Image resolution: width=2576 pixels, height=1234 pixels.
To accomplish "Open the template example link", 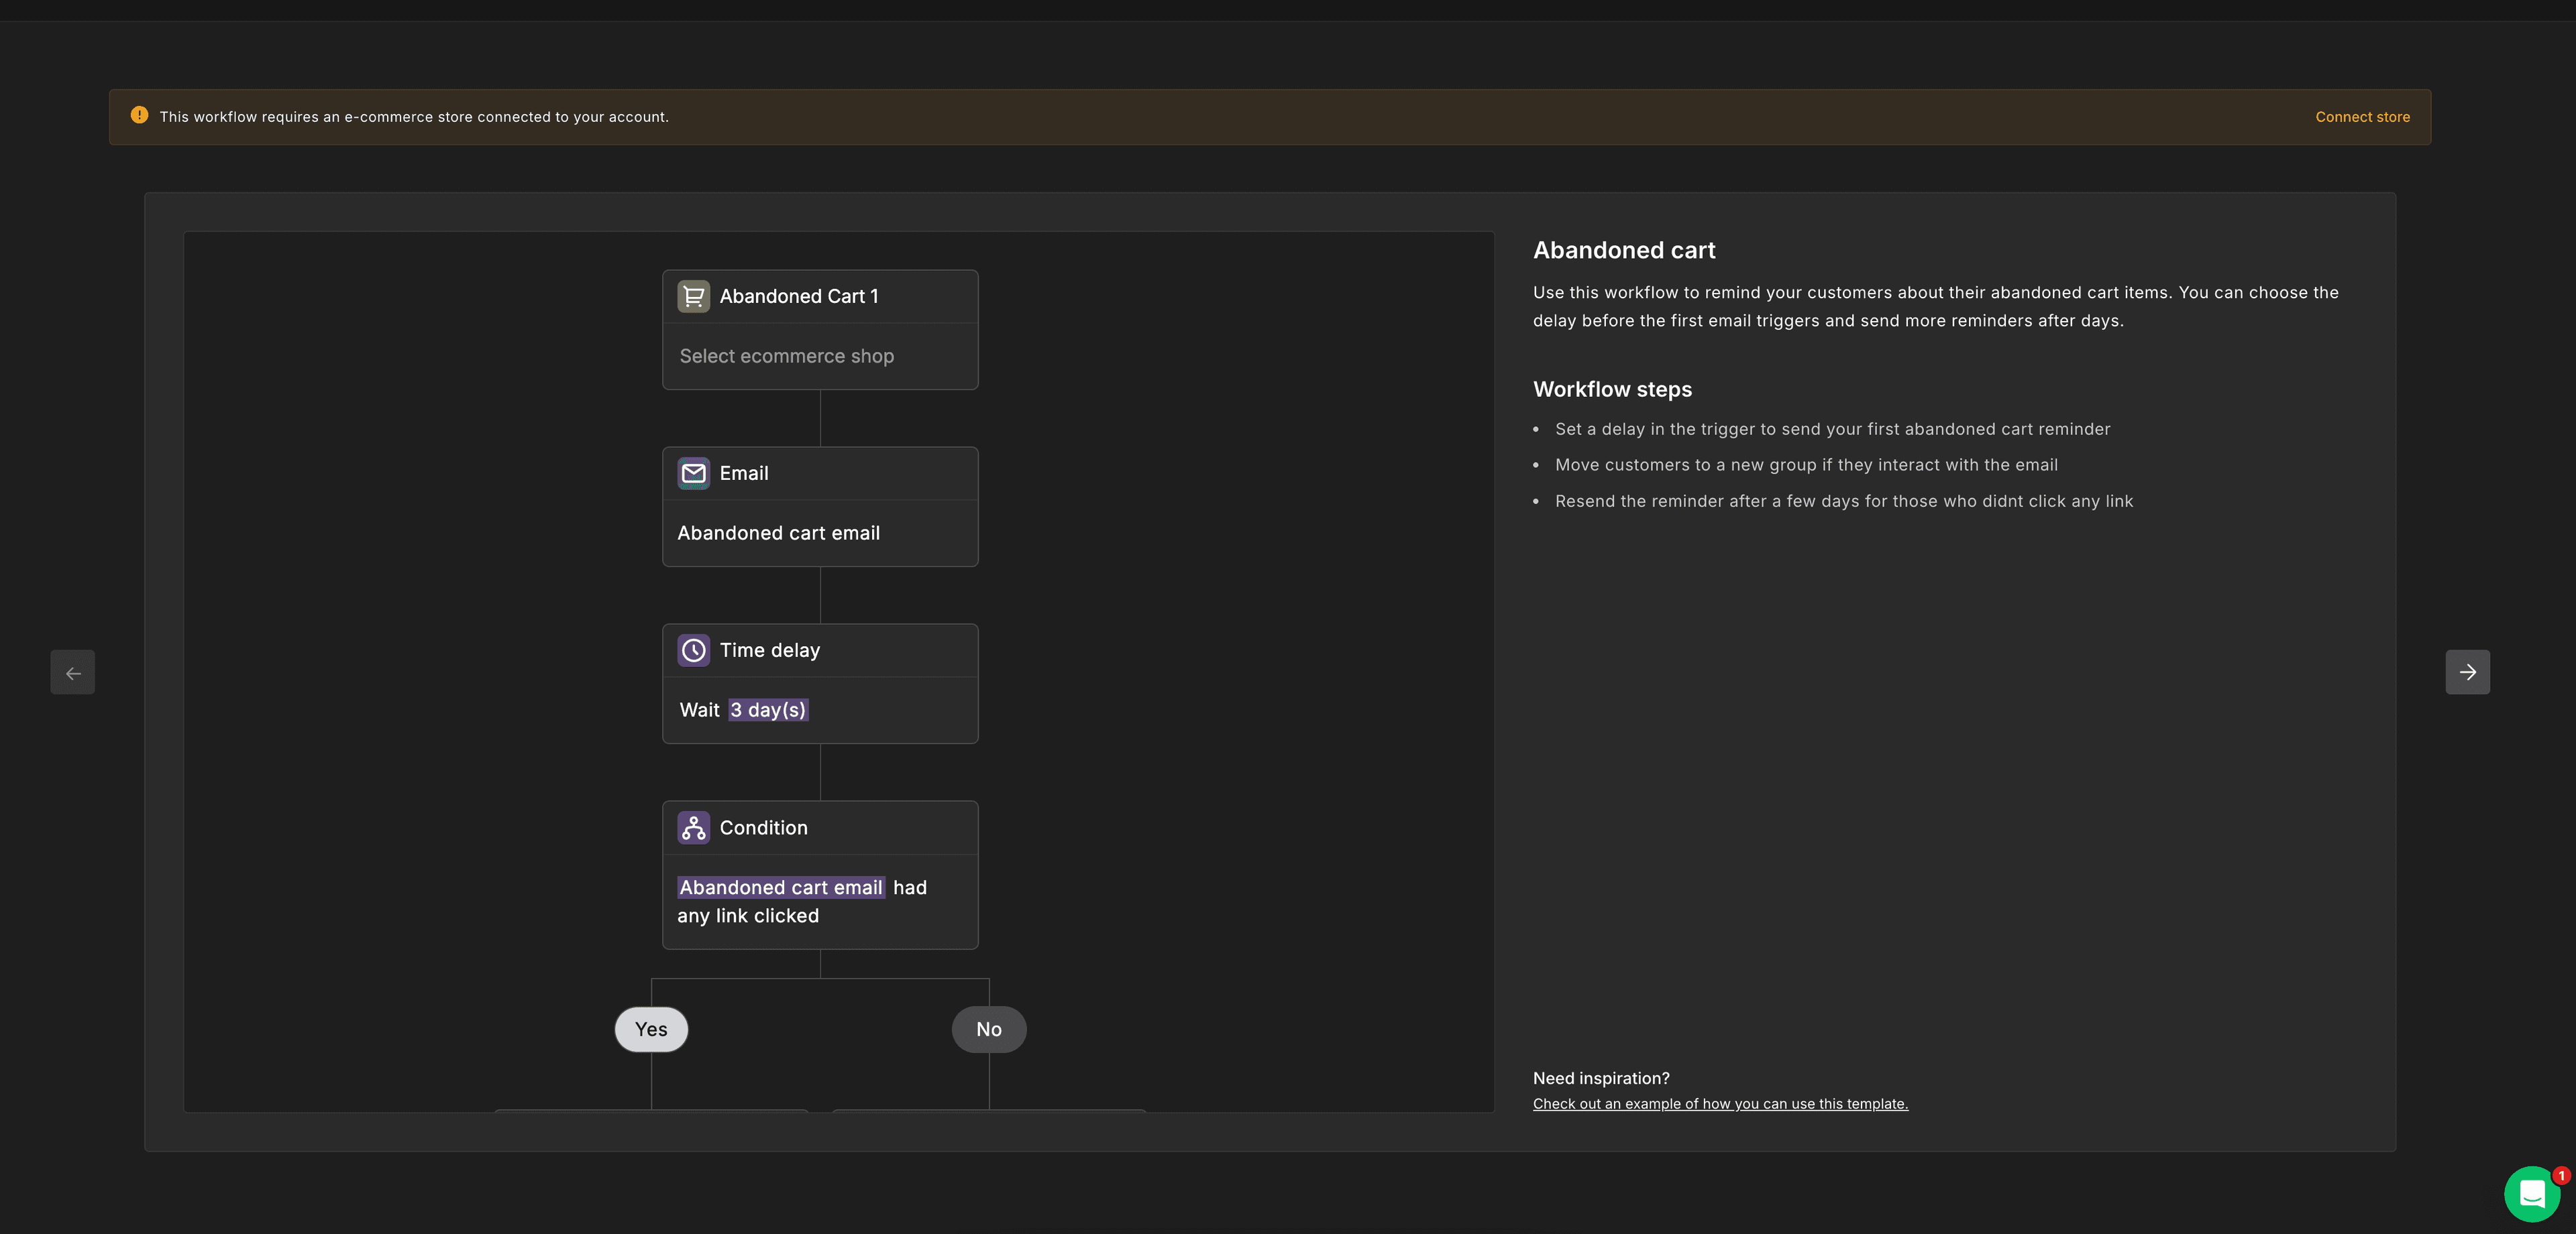I will click(x=1720, y=1103).
